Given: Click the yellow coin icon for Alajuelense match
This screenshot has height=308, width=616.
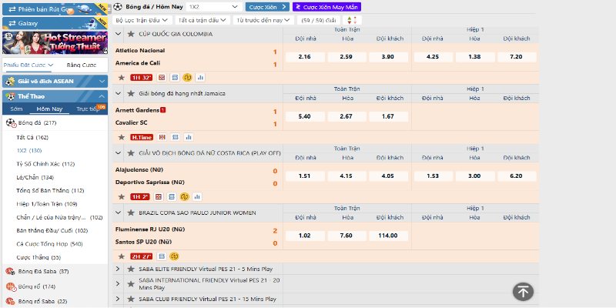Looking at the screenshot, I should coord(186,196).
